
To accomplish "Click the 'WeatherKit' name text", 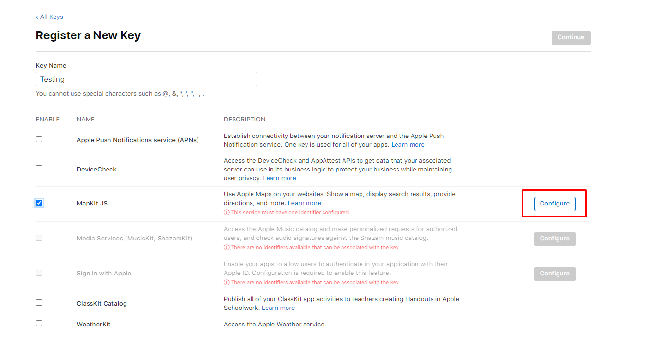I will click(93, 324).
